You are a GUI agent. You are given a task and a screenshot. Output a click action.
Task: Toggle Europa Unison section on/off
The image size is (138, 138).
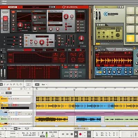77,11
